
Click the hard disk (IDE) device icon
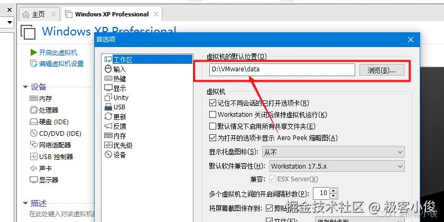[33, 122]
